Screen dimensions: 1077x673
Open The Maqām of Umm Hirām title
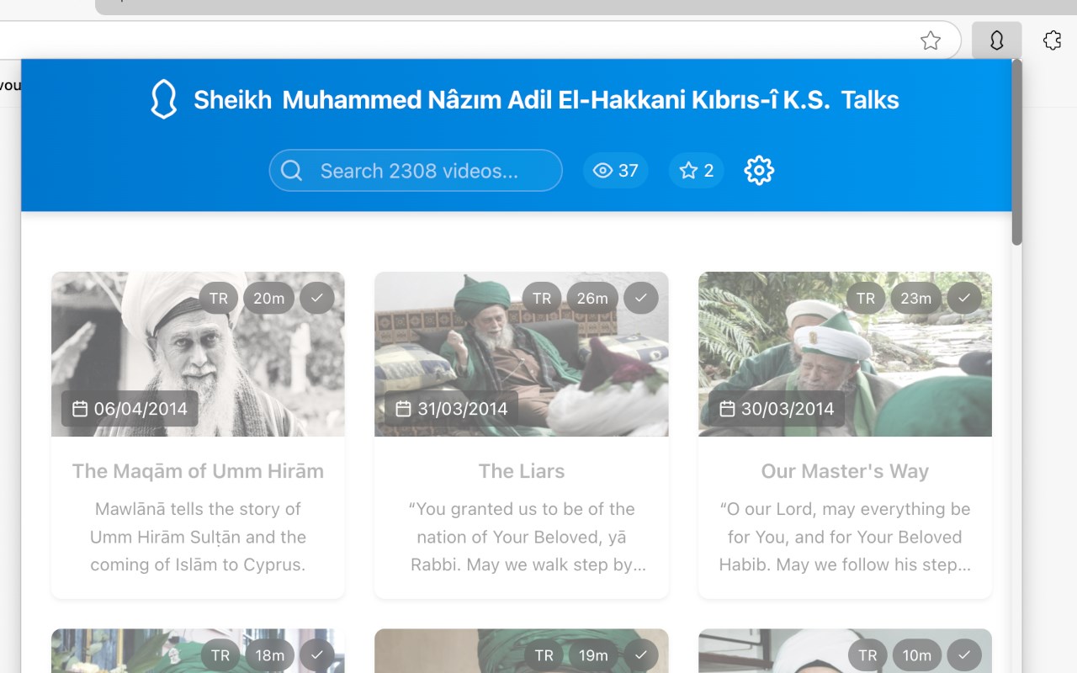[x=198, y=471]
